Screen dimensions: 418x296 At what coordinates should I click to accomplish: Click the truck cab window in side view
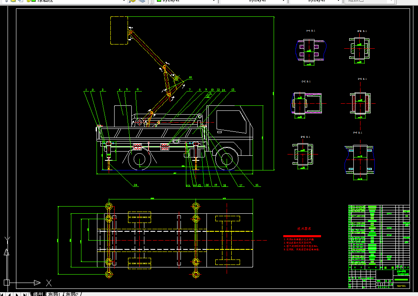tap(231, 122)
